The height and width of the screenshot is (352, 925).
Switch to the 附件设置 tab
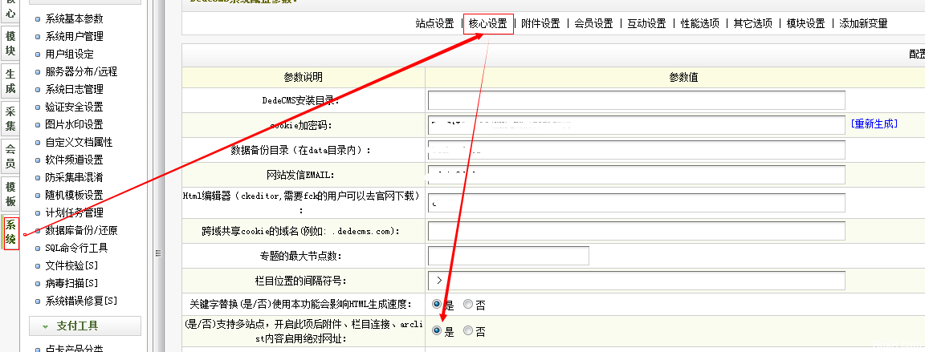pyautogui.click(x=540, y=24)
